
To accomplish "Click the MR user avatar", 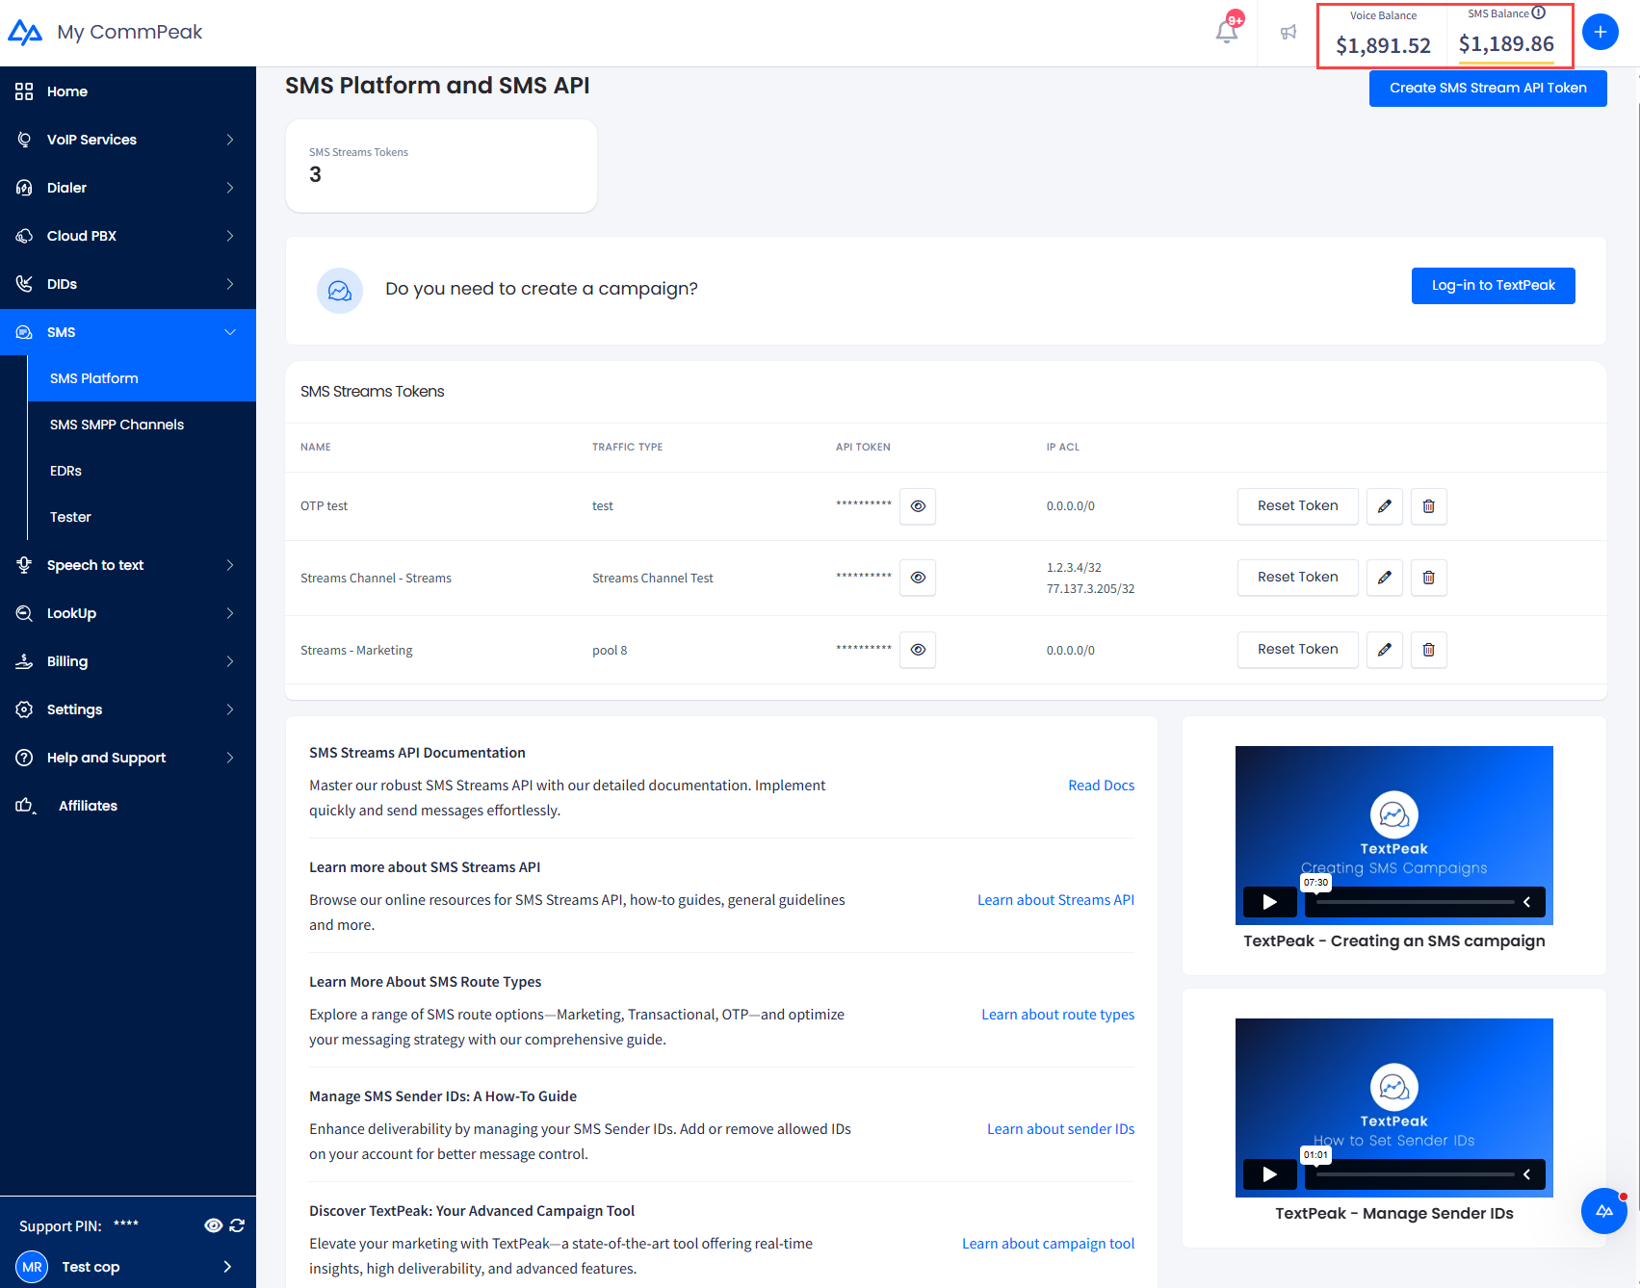I will [x=32, y=1267].
